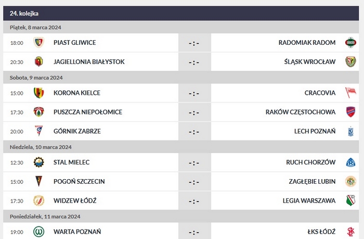Click the Korona Kielce club crest
Viewport: 364px width, 239px height.
click(x=38, y=93)
